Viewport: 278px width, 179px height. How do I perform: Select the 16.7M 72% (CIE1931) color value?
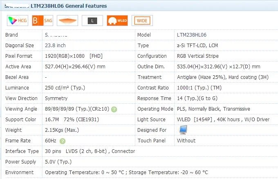click(72, 120)
